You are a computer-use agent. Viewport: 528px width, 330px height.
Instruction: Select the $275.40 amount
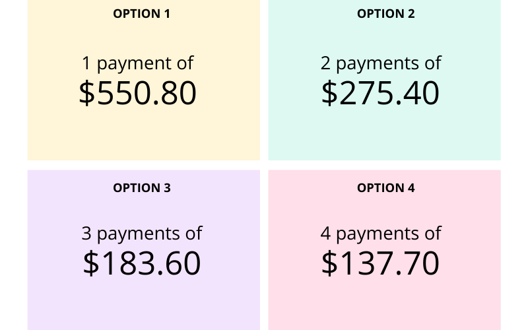pos(381,93)
